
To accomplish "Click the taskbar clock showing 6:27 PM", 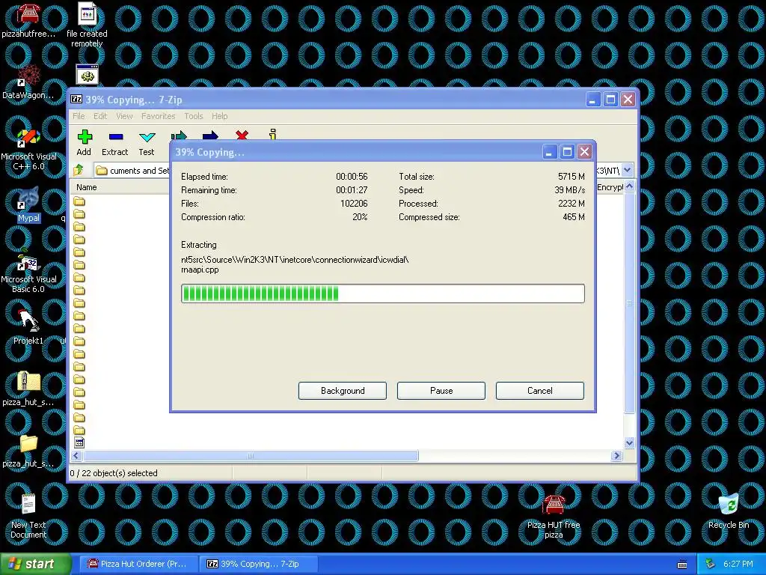I will click(x=738, y=564).
